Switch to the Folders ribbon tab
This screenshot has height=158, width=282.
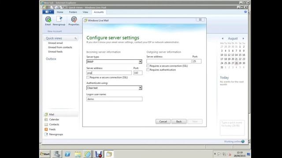tap(73, 12)
